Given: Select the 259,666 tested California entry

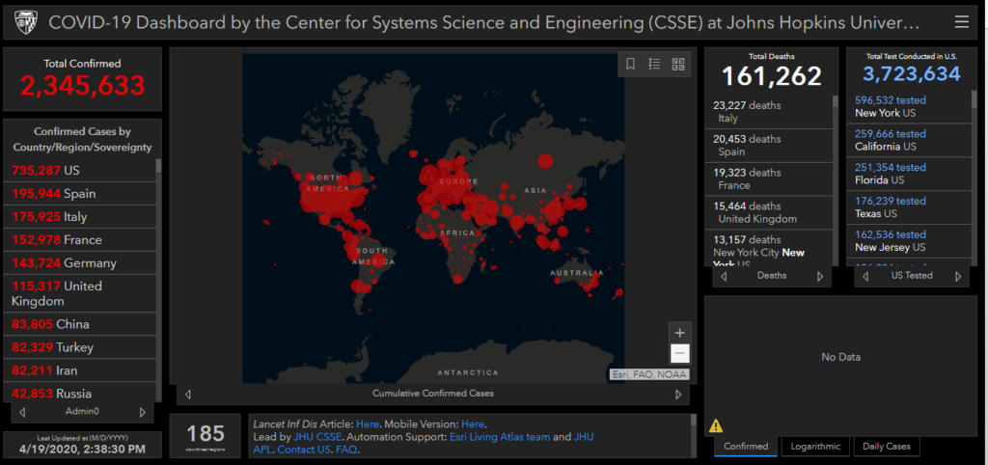Looking at the screenshot, I should 911,140.
